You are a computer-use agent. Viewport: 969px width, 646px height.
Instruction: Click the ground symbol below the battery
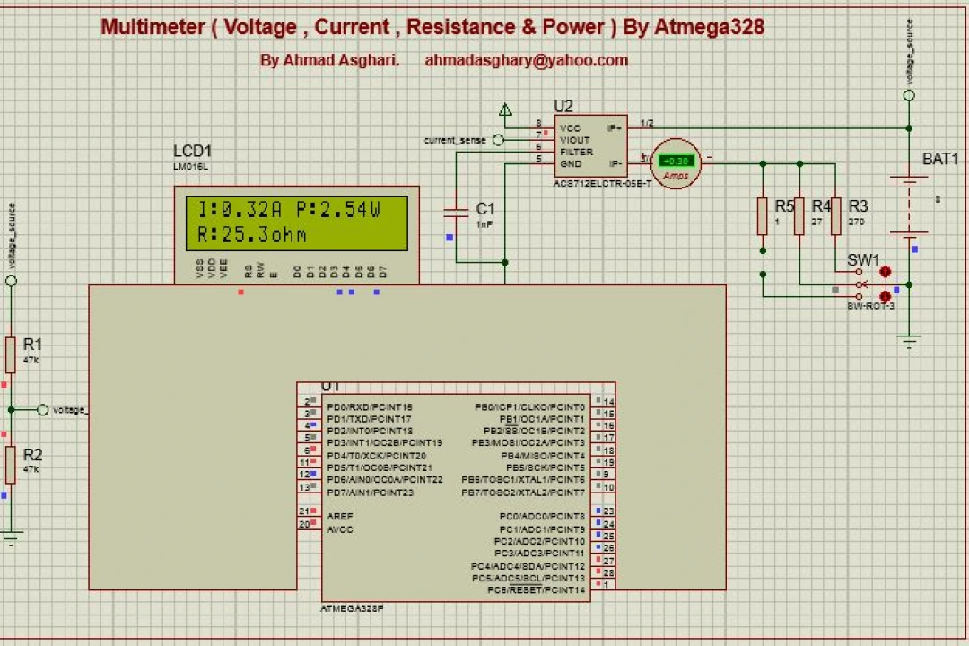(909, 342)
